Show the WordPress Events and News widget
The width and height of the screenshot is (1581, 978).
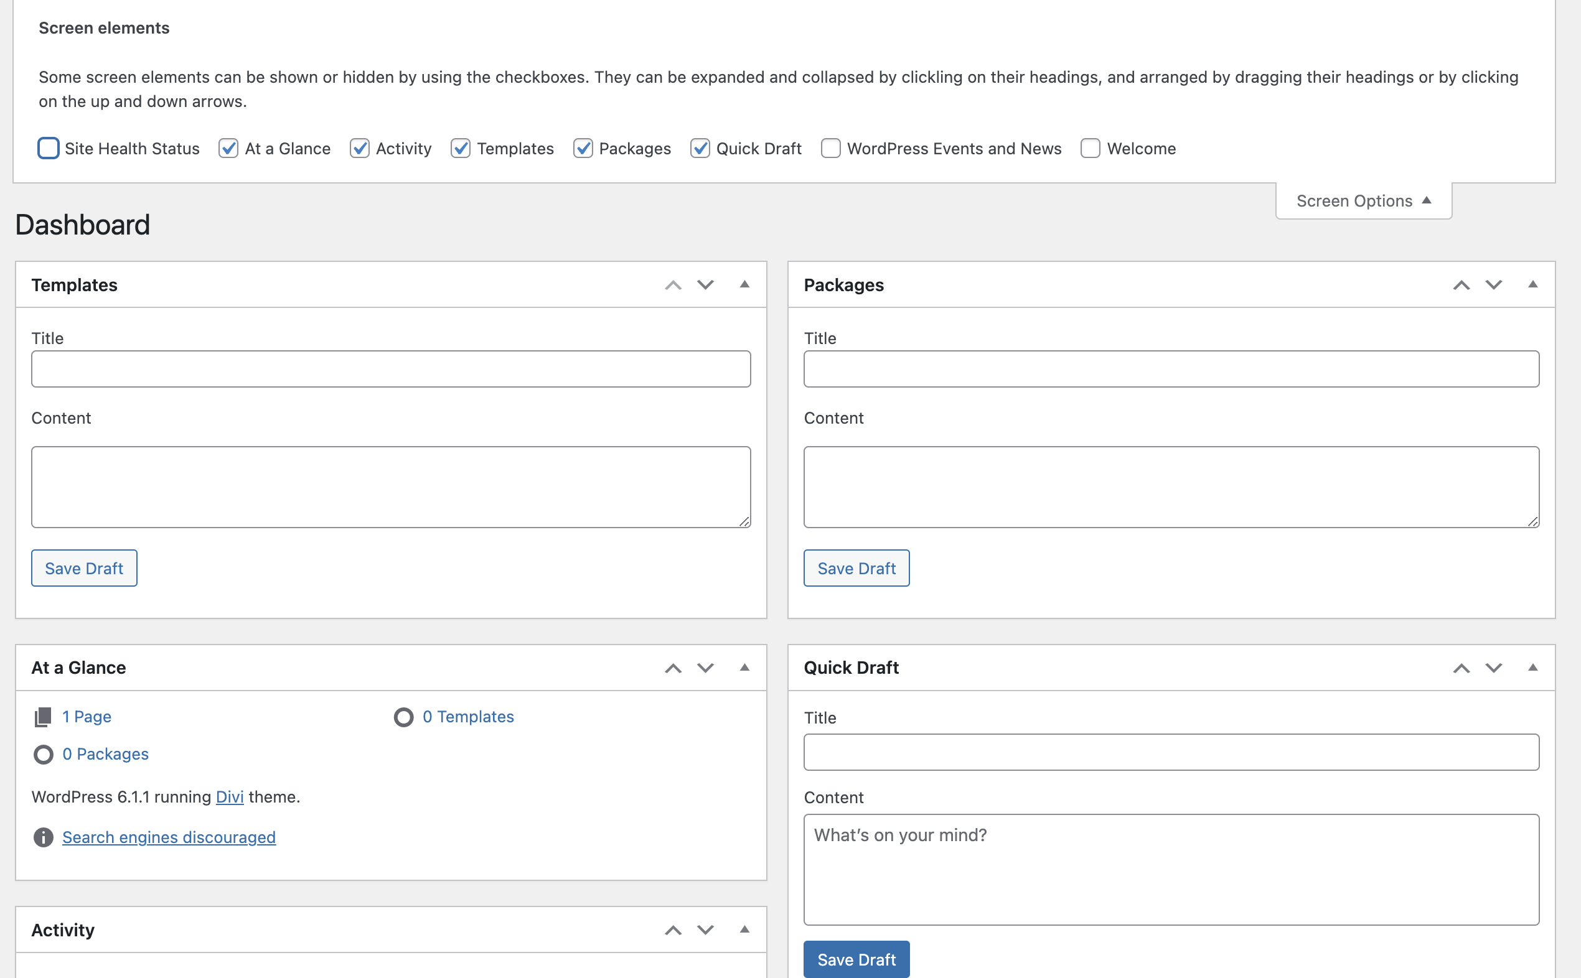pos(831,148)
